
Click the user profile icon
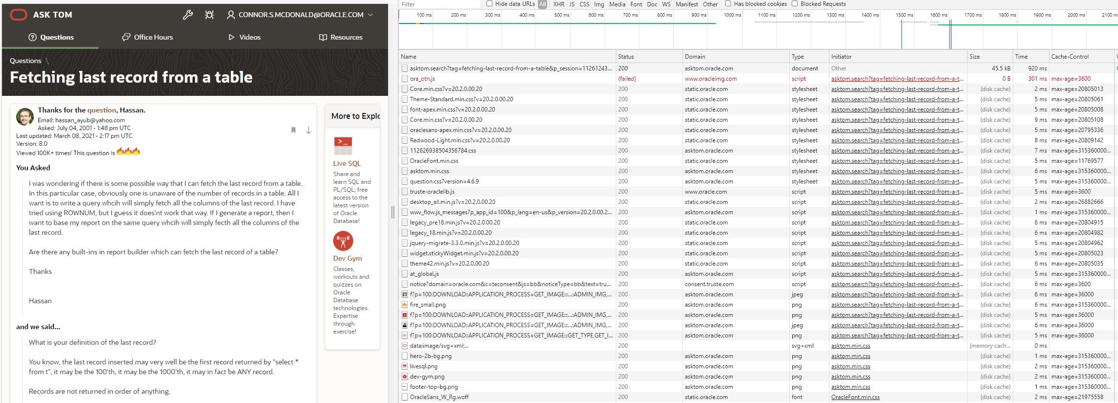tap(231, 15)
